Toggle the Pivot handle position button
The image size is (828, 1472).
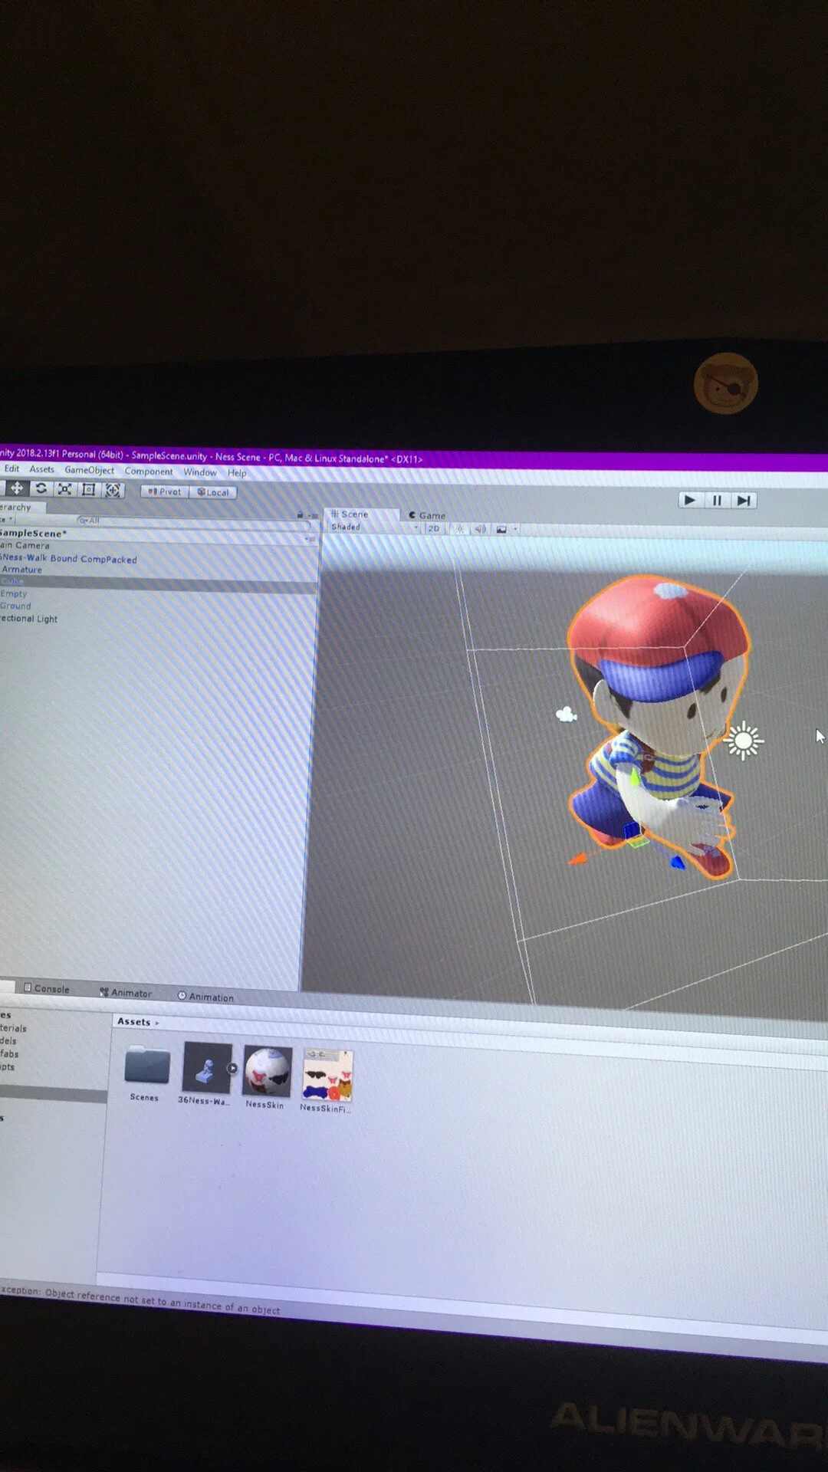pyautogui.click(x=164, y=491)
